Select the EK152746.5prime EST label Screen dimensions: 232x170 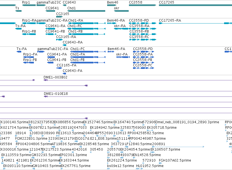[x=98, y=122]
